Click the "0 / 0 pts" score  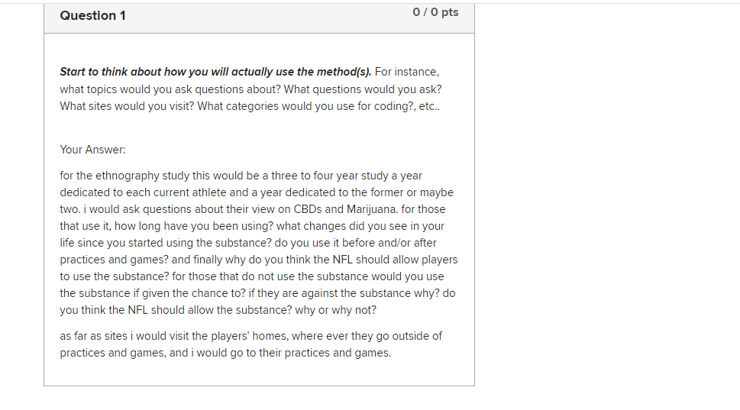tap(435, 12)
